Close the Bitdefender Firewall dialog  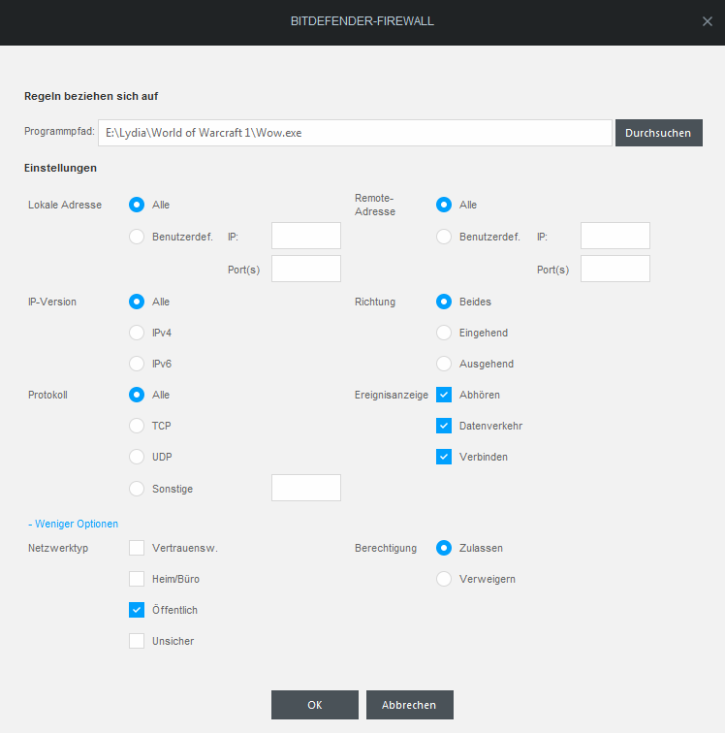tap(707, 21)
